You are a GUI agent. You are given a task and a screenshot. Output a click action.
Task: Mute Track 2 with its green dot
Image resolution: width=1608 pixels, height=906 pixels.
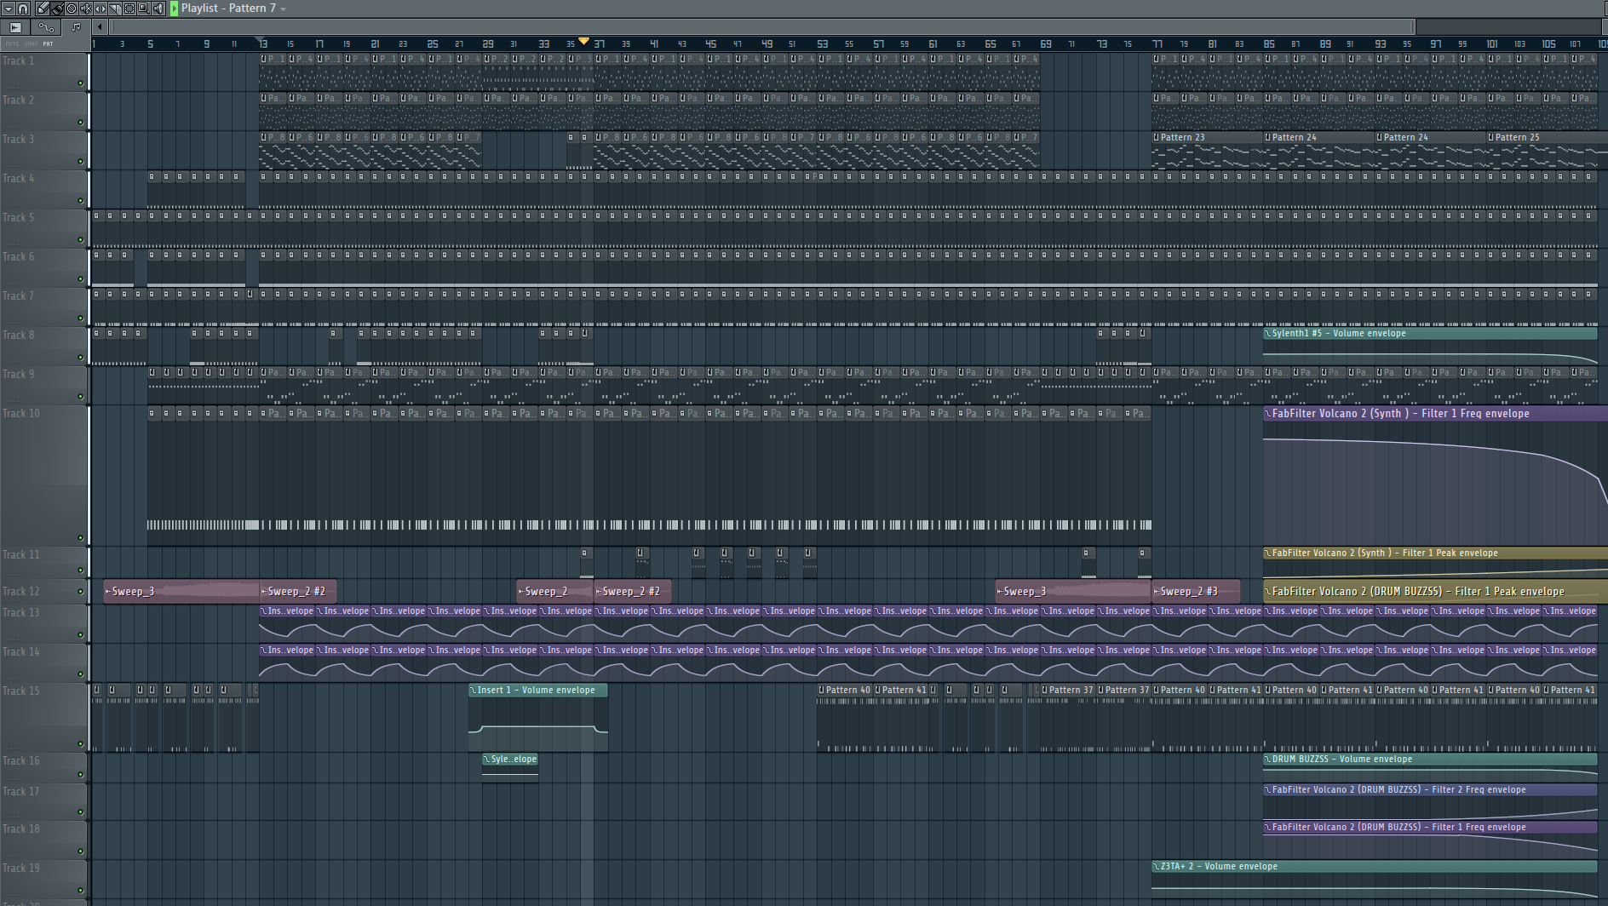click(81, 123)
